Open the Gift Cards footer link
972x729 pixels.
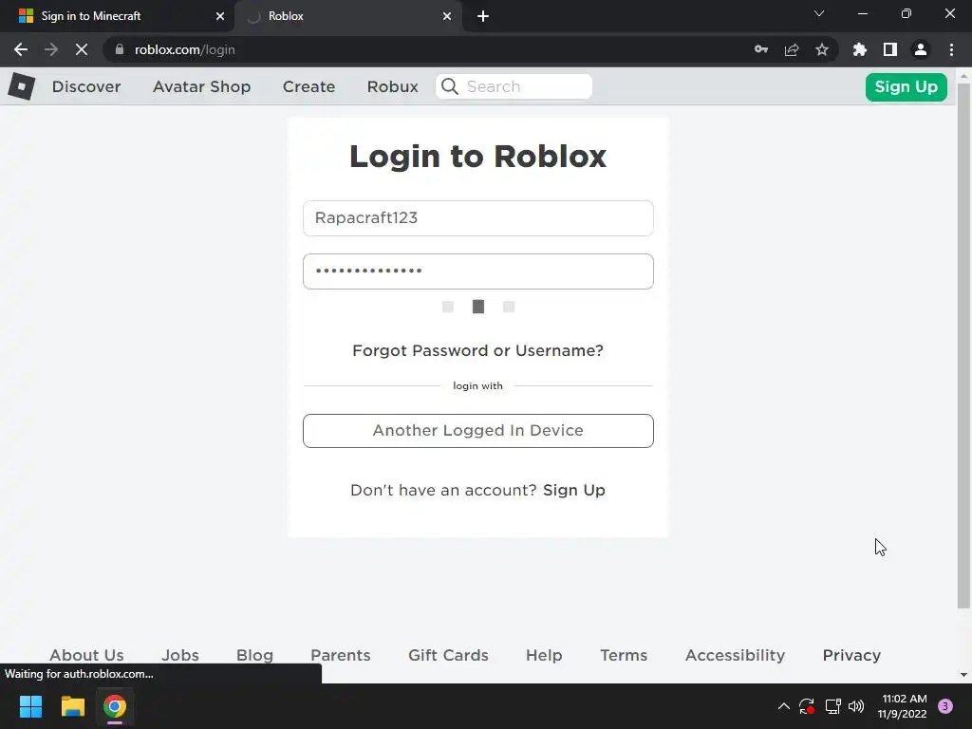pos(448,655)
